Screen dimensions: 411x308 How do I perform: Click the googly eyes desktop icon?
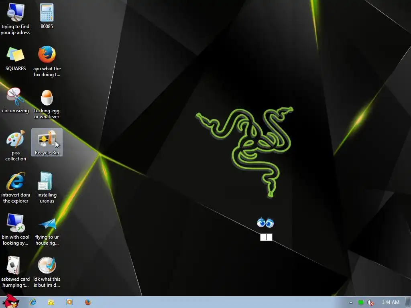click(x=265, y=223)
